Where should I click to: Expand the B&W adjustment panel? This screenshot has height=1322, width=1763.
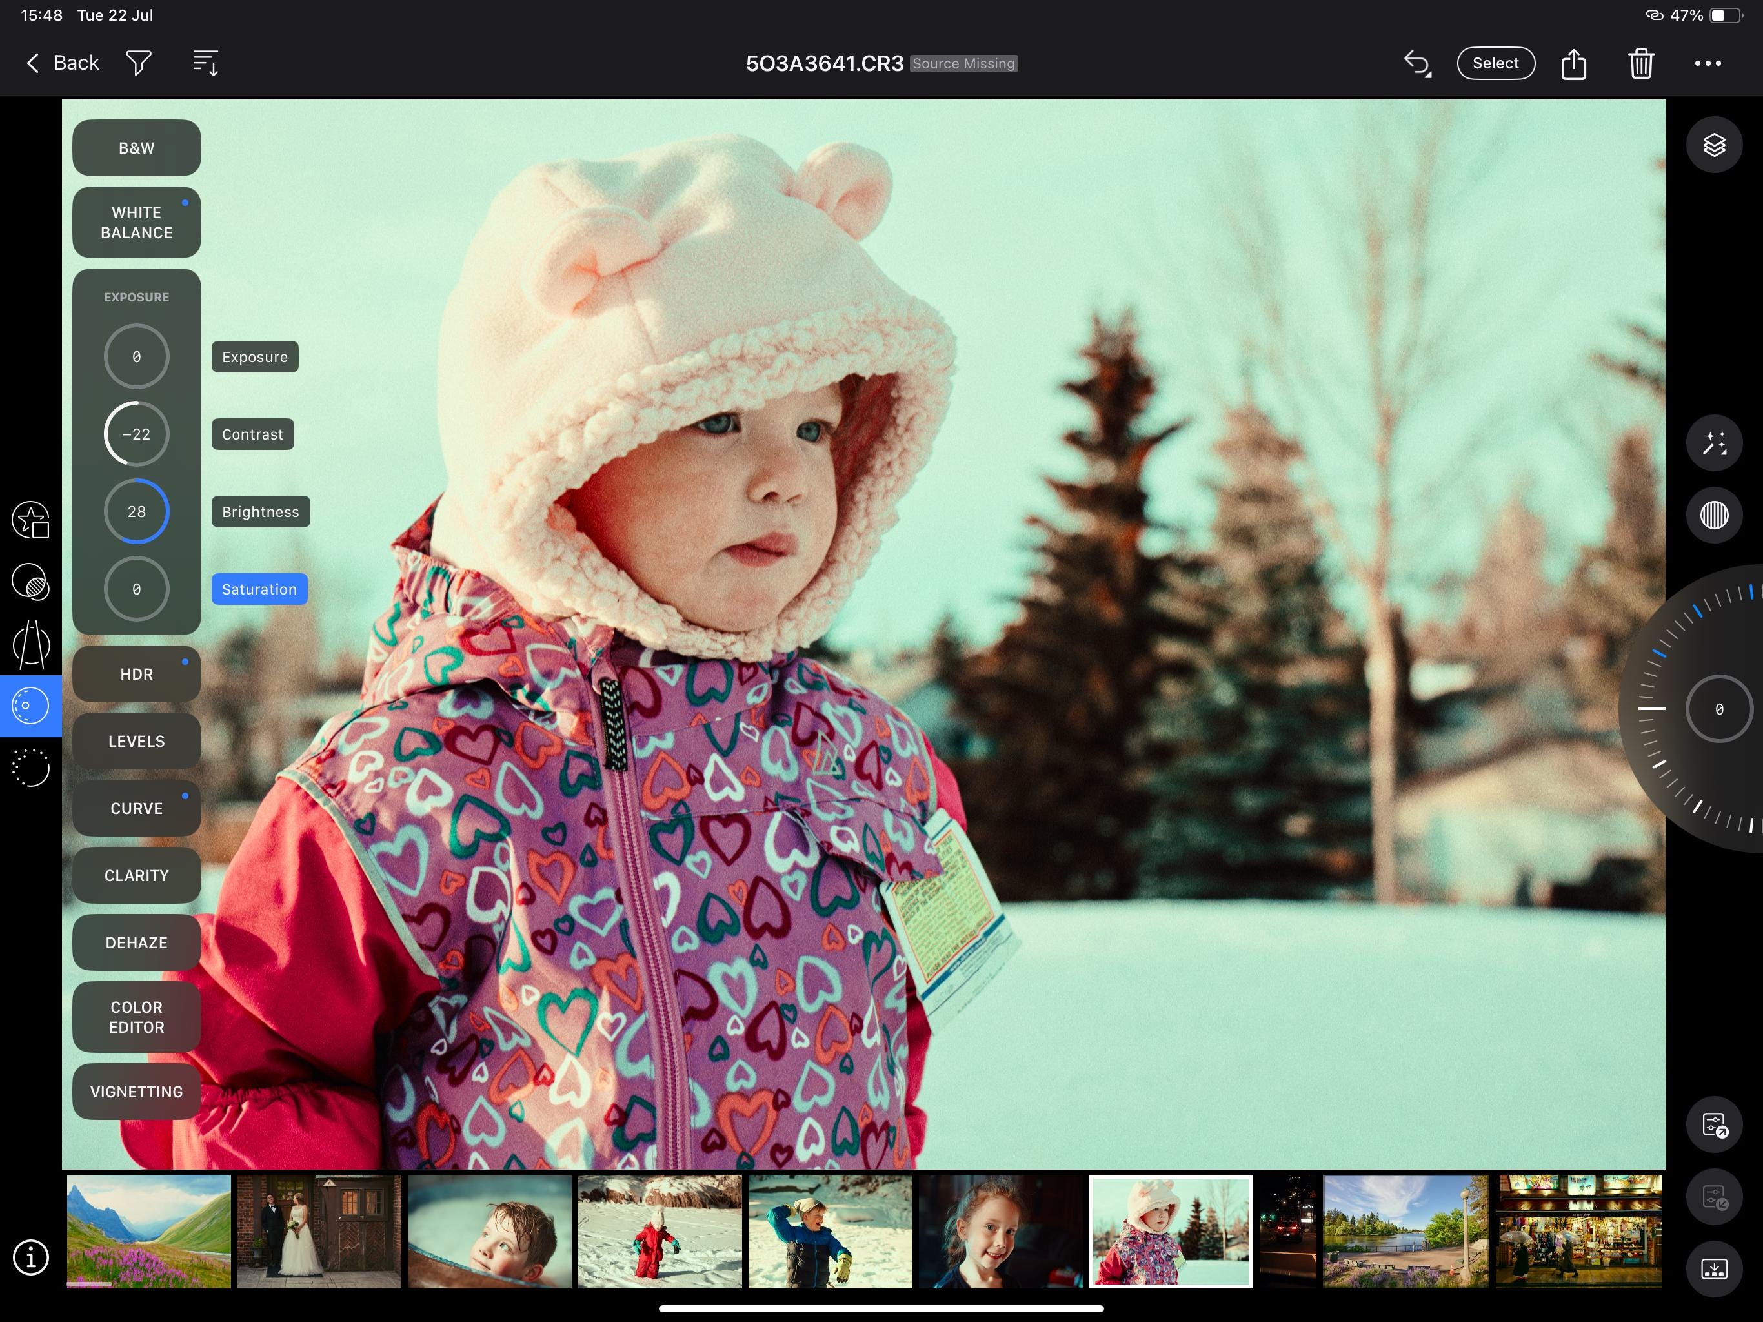pyautogui.click(x=136, y=148)
